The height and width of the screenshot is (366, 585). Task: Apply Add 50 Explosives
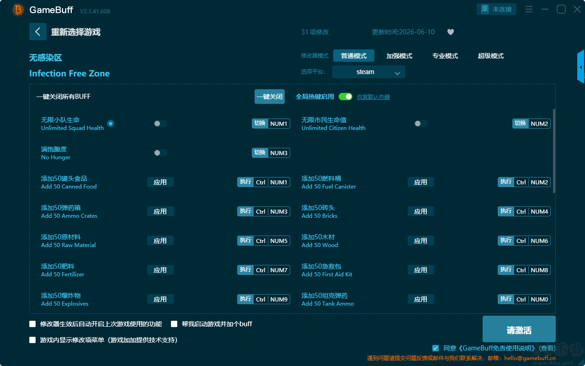[x=160, y=299]
